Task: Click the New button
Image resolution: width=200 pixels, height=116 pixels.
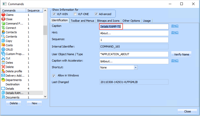Action: 34,103
